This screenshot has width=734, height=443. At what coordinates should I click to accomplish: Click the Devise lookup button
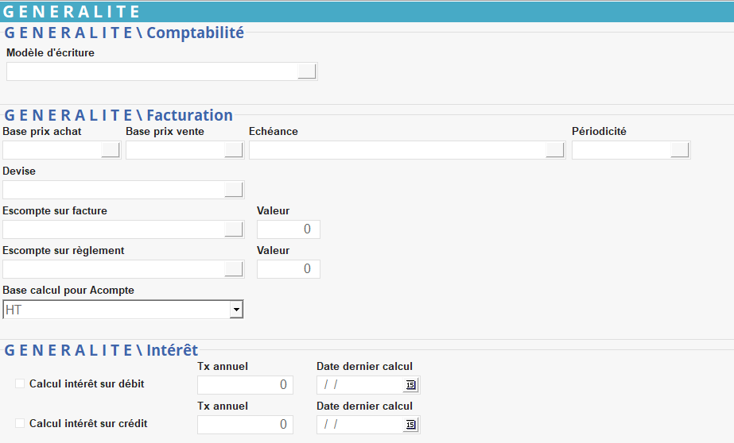[234, 189]
